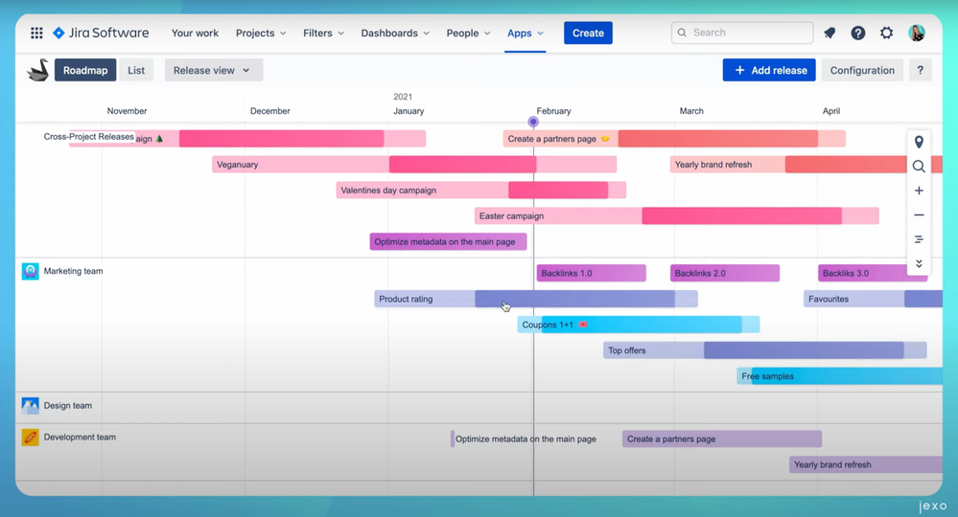Select the top Yearly brand refresh bar

tap(806, 165)
